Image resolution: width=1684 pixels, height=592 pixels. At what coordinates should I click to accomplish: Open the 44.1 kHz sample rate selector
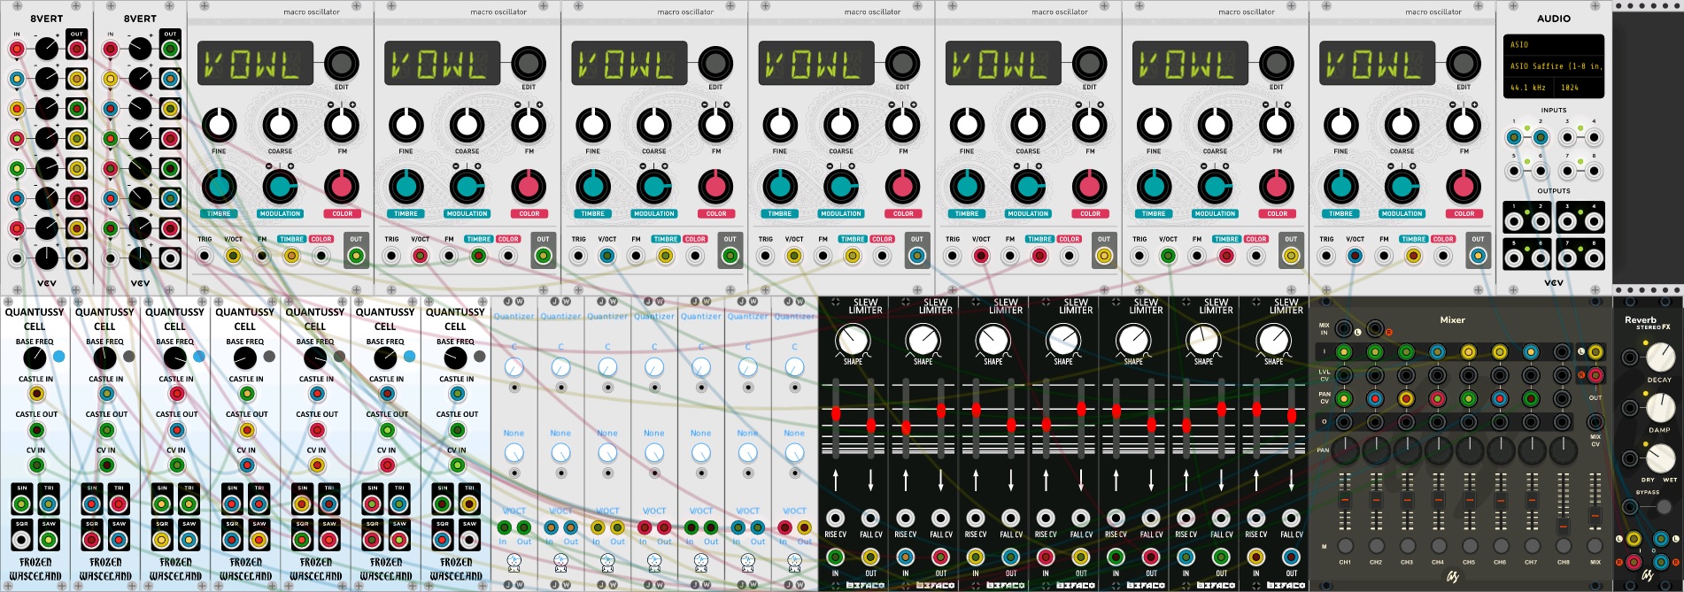pos(1529,88)
